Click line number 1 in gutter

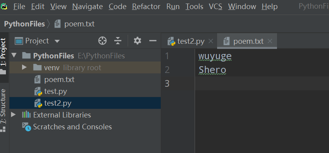[x=167, y=56]
